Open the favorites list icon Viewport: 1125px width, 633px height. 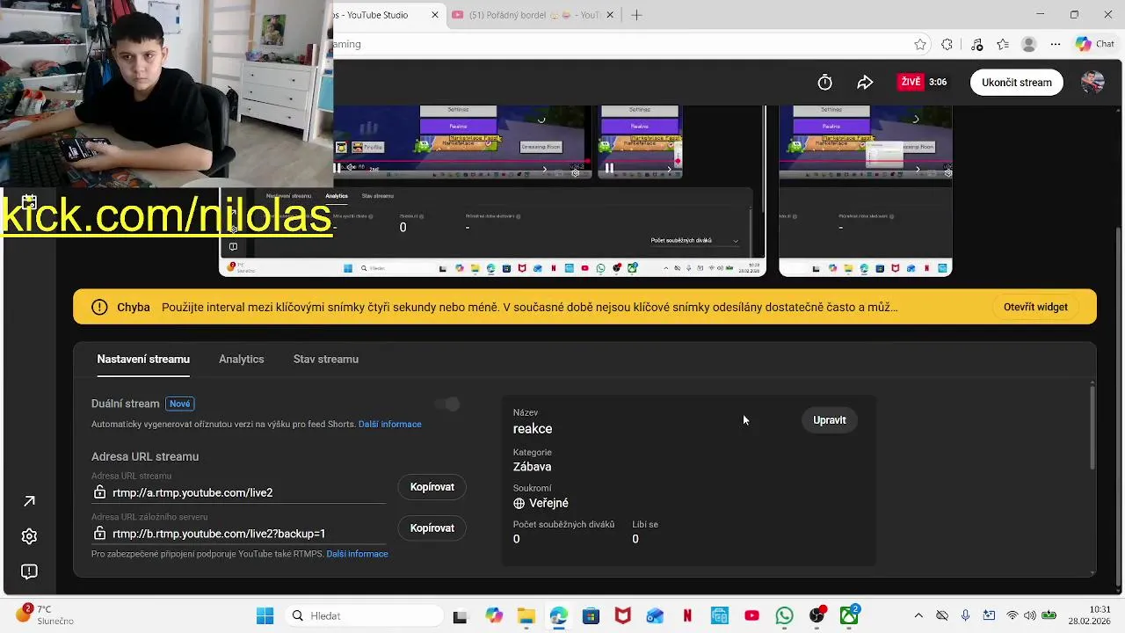pyautogui.click(x=1003, y=44)
